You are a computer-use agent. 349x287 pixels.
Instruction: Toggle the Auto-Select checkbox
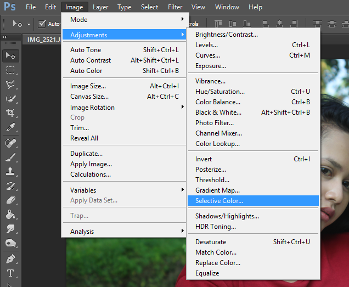[42, 24]
